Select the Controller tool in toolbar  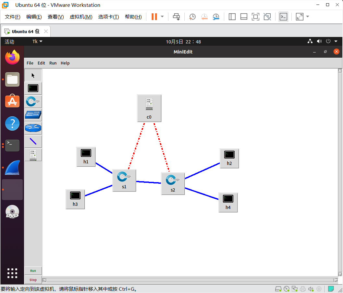pyautogui.click(x=33, y=155)
